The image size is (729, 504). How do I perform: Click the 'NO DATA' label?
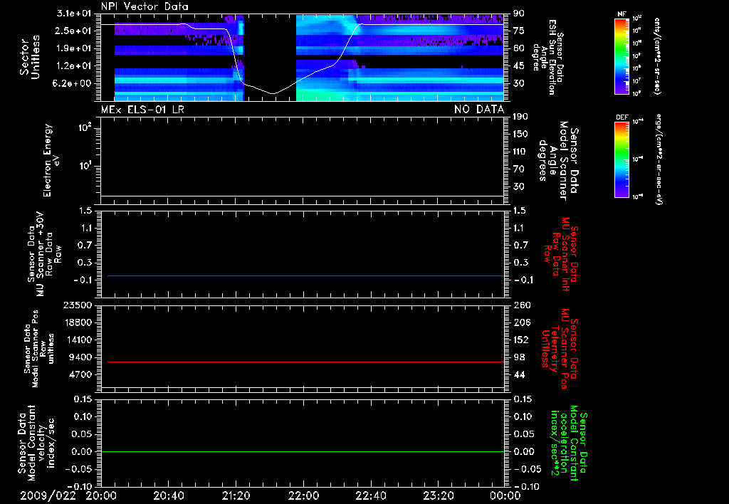(x=479, y=109)
